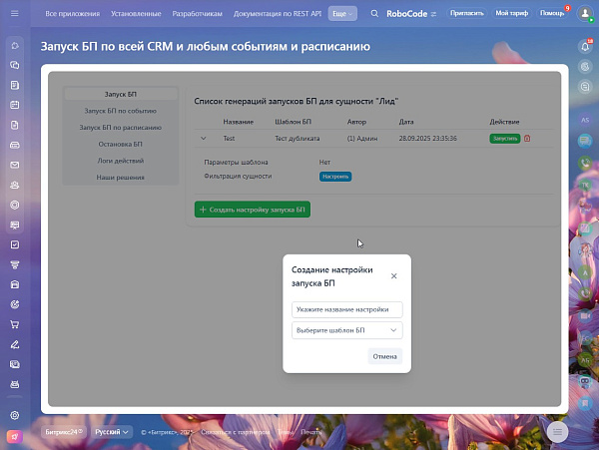This screenshot has width=599, height=450.
Task: Open the calendar icon in left sidebar
Action: pos(15,105)
